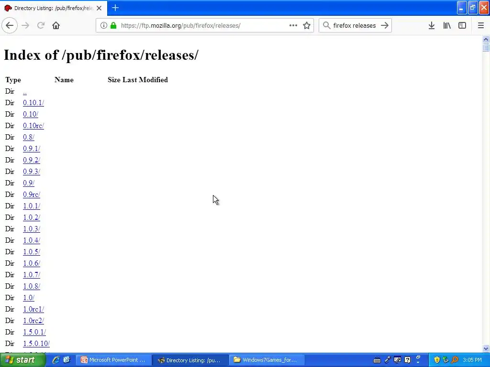Open a new tab with plus

click(x=115, y=8)
